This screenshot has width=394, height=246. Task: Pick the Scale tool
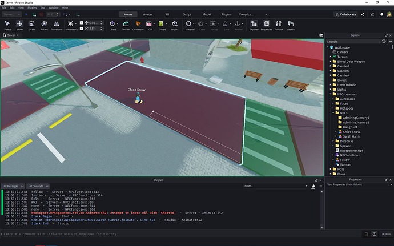coord(32,25)
